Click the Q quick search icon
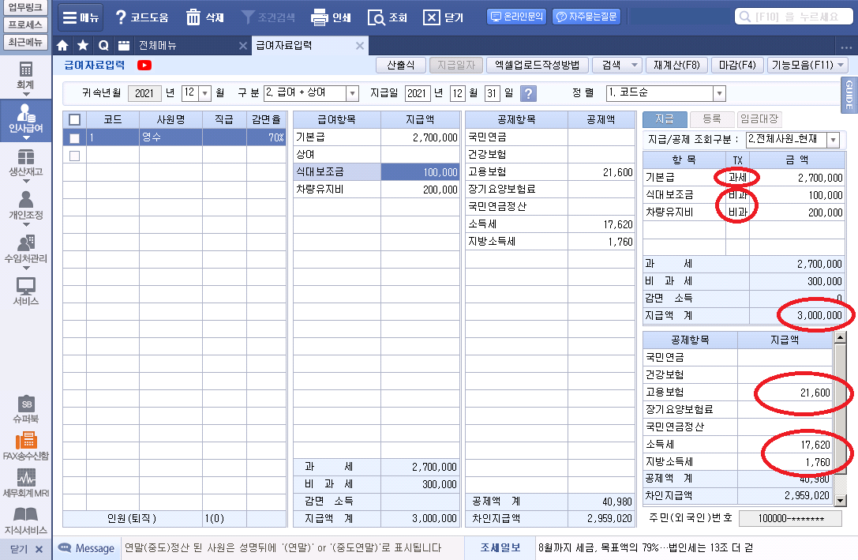858x560 pixels. (103, 46)
